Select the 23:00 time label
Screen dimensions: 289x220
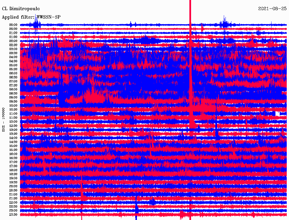tap(13, 210)
